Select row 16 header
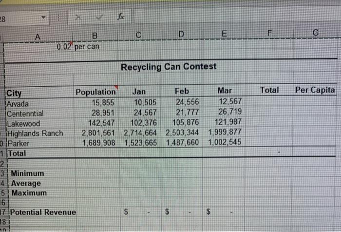This screenshot has width=341, height=232. point(3,202)
